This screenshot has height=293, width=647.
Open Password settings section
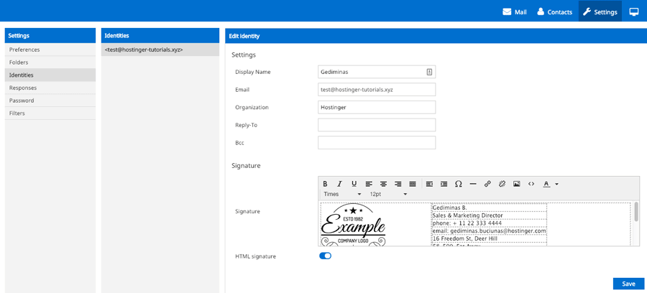(50, 101)
